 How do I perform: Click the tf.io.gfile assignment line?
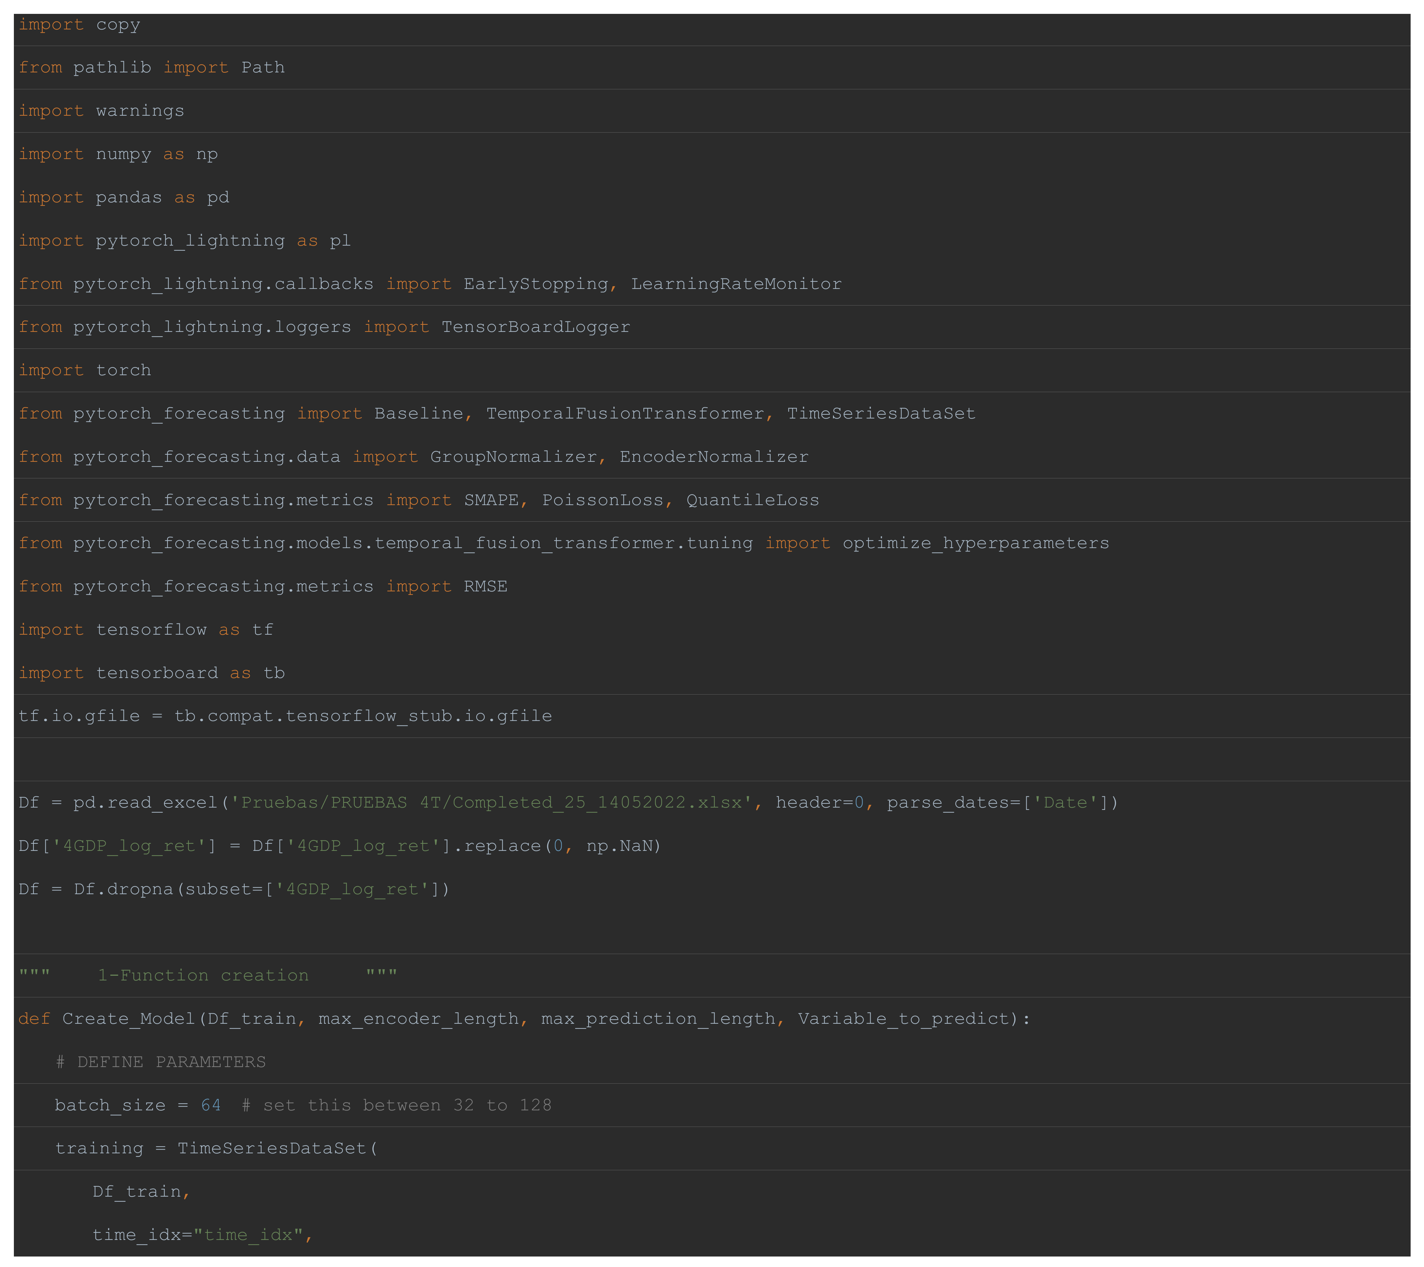[x=285, y=716]
